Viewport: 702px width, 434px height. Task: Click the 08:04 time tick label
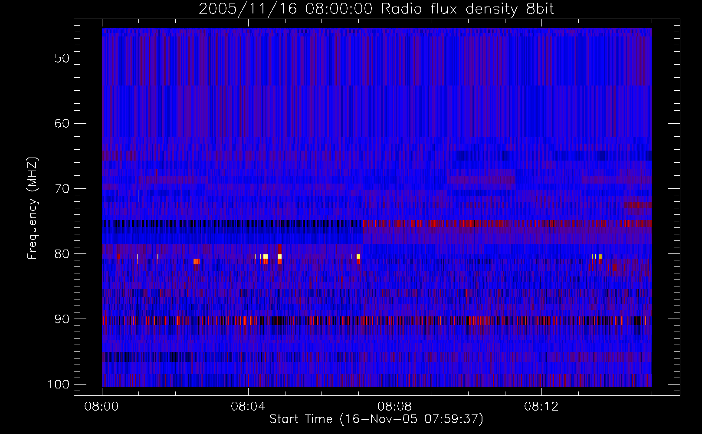(248, 407)
